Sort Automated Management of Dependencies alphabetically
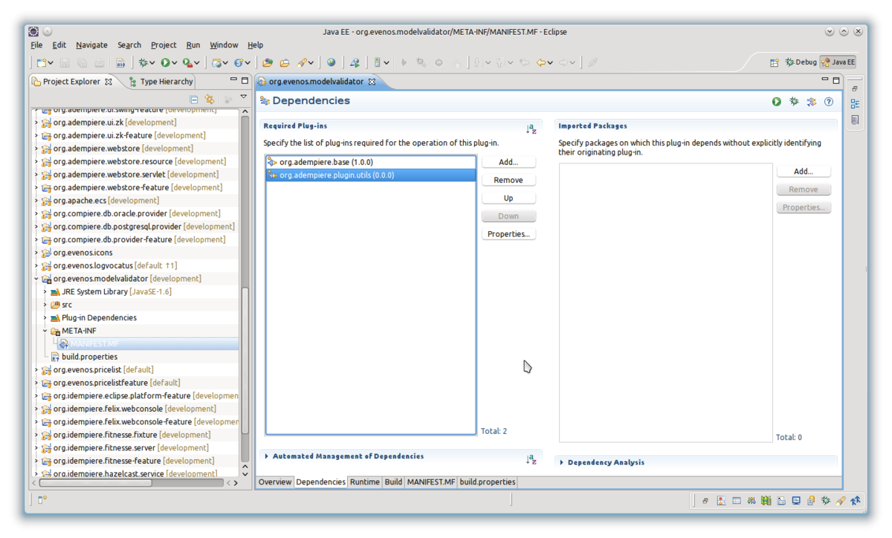Viewport: 892px width, 538px height. click(531, 460)
